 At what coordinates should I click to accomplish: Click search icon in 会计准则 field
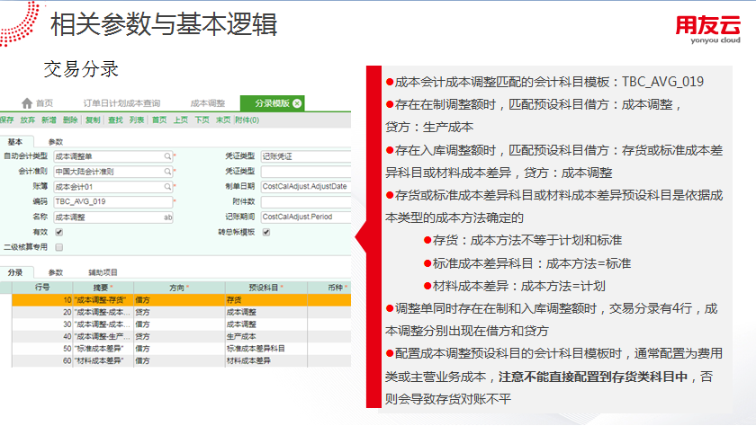point(166,171)
